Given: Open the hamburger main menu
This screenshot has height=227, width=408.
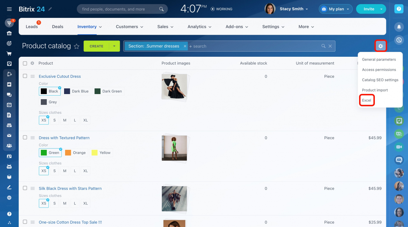Looking at the screenshot, I should point(9,9).
